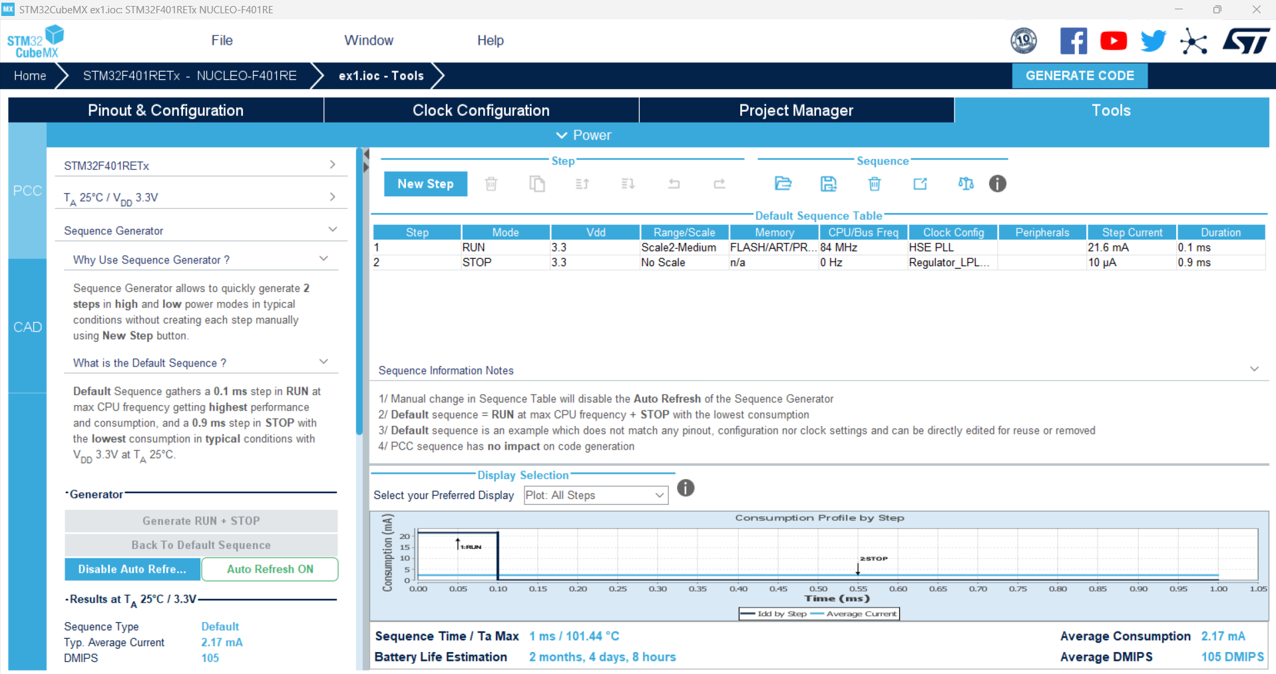Click the GENERATE CODE button
1276x674 pixels.
(x=1080, y=76)
